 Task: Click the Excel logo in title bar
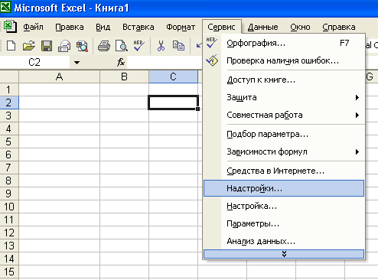(x=5, y=7)
